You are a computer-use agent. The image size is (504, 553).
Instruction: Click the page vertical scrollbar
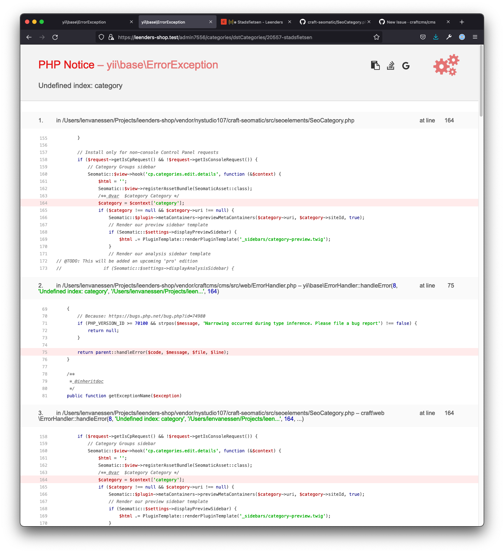[x=481, y=80]
